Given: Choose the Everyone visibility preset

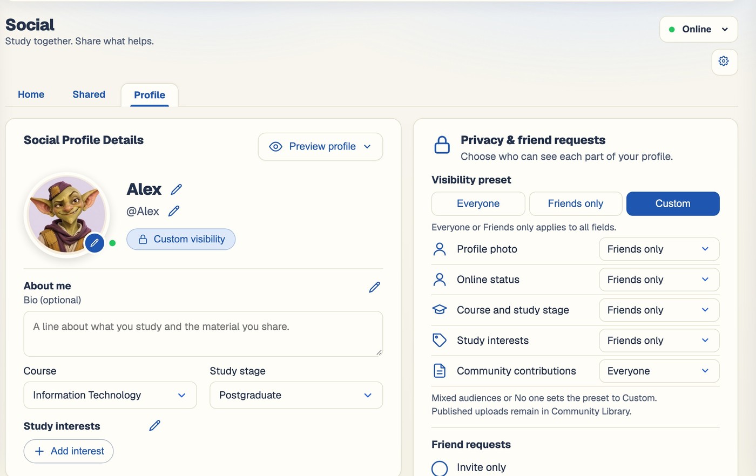Looking at the screenshot, I should coord(478,203).
